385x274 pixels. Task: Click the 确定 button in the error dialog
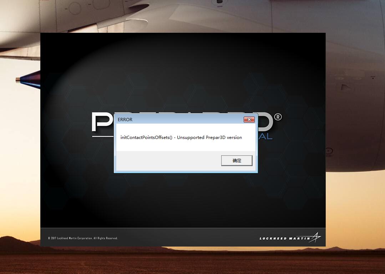(237, 161)
